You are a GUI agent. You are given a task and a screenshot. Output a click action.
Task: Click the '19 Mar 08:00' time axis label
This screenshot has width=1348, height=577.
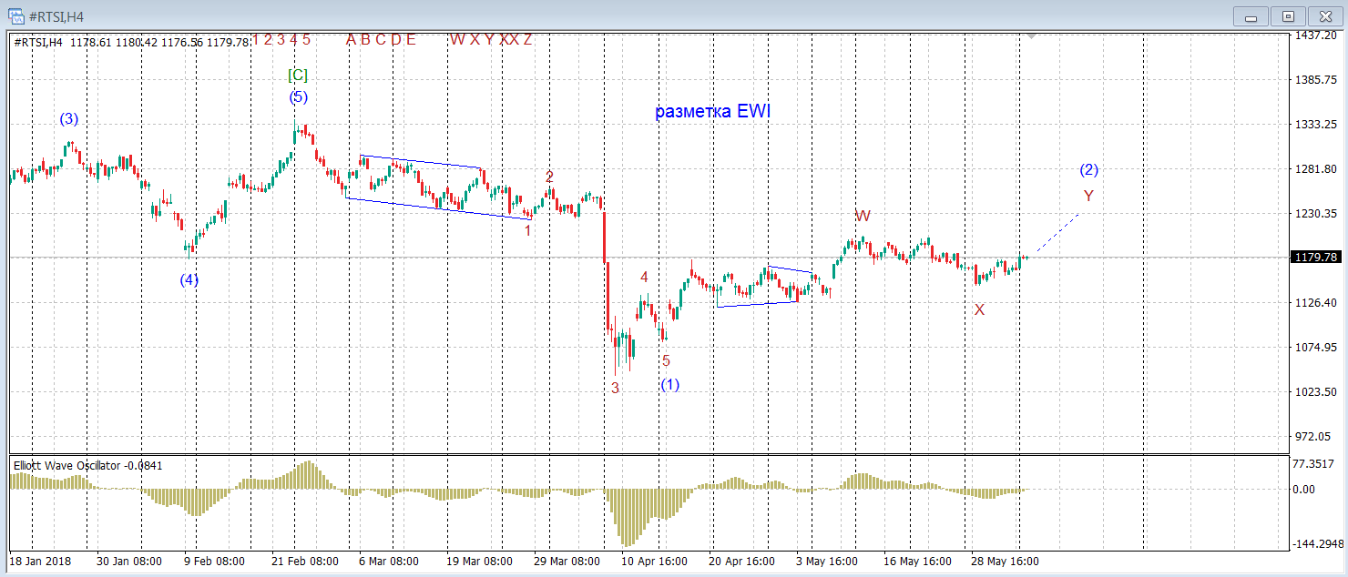[x=480, y=562]
